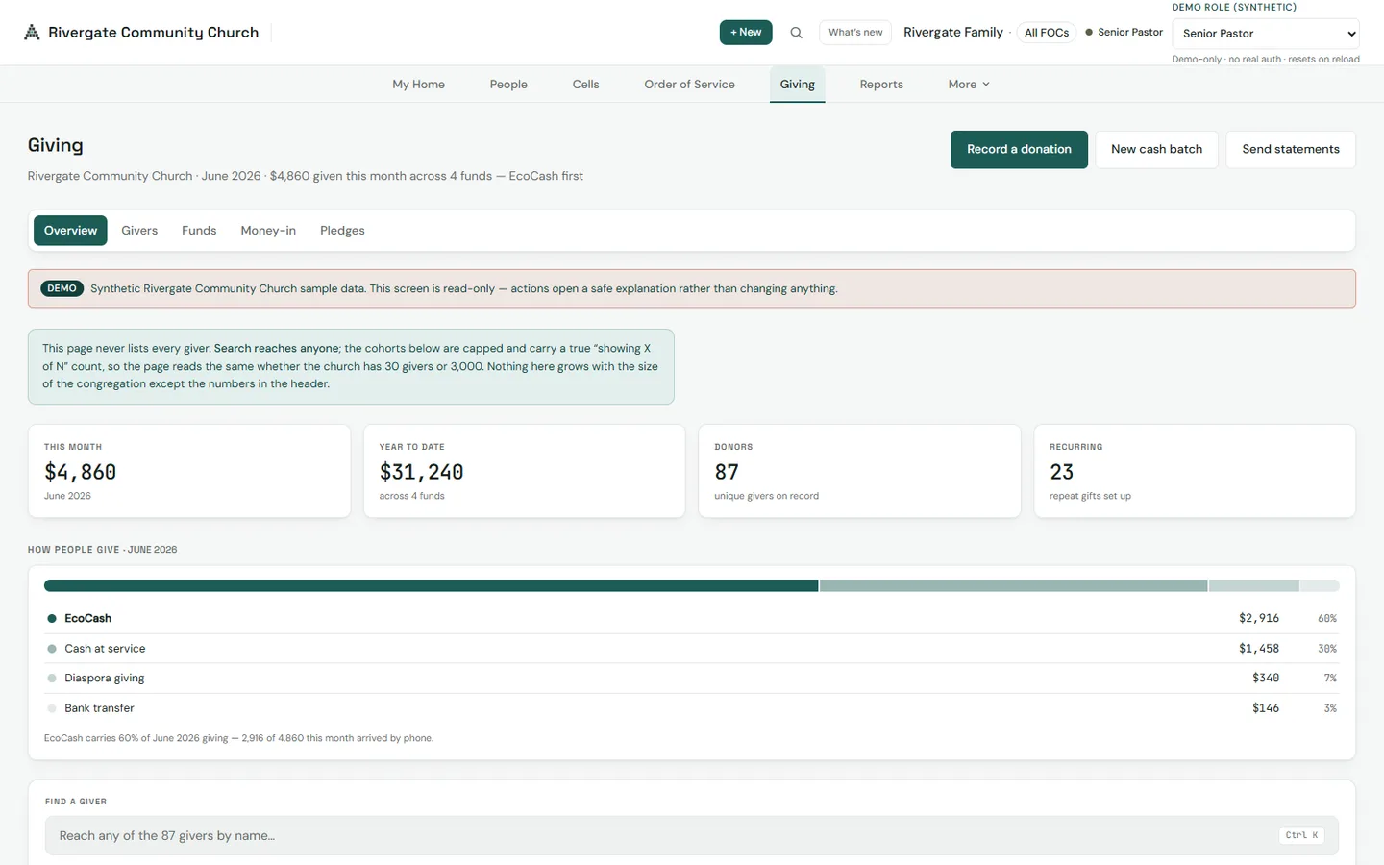Click the Bank transfer legend dot
The width and height of the screenshot is (1384, 865).
point(52,708)
